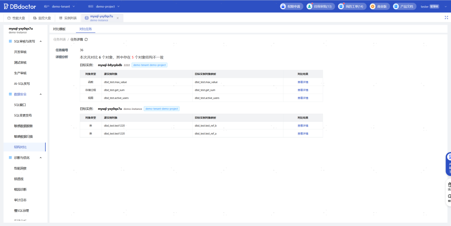The height and width of the screenshot is (226, 451).
Task: View details for dbd_test.max_value row
Action: 303,82
